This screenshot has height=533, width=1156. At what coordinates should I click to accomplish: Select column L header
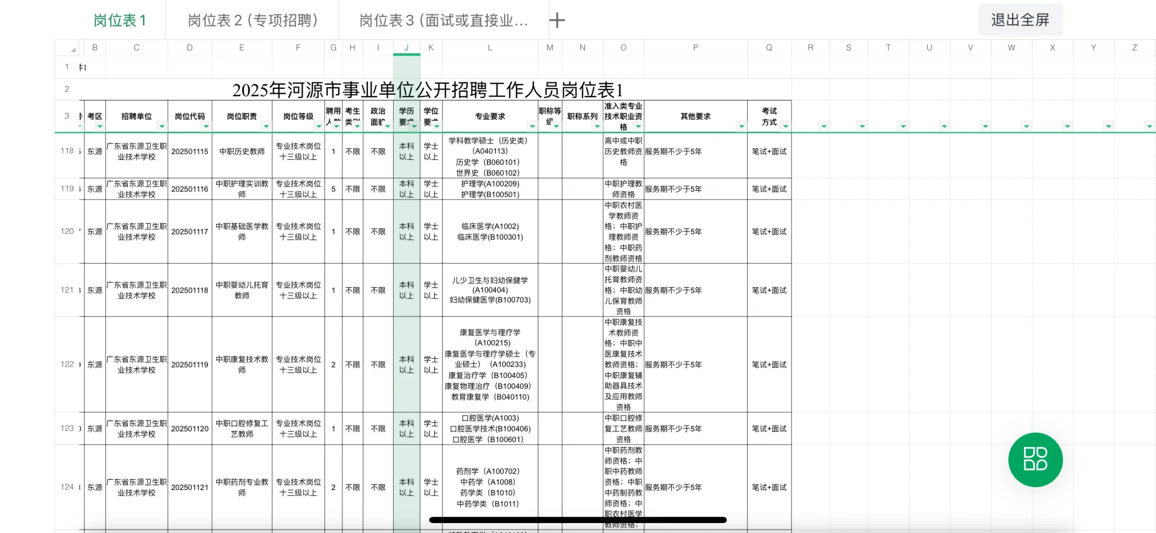click(x=490, y=48)
